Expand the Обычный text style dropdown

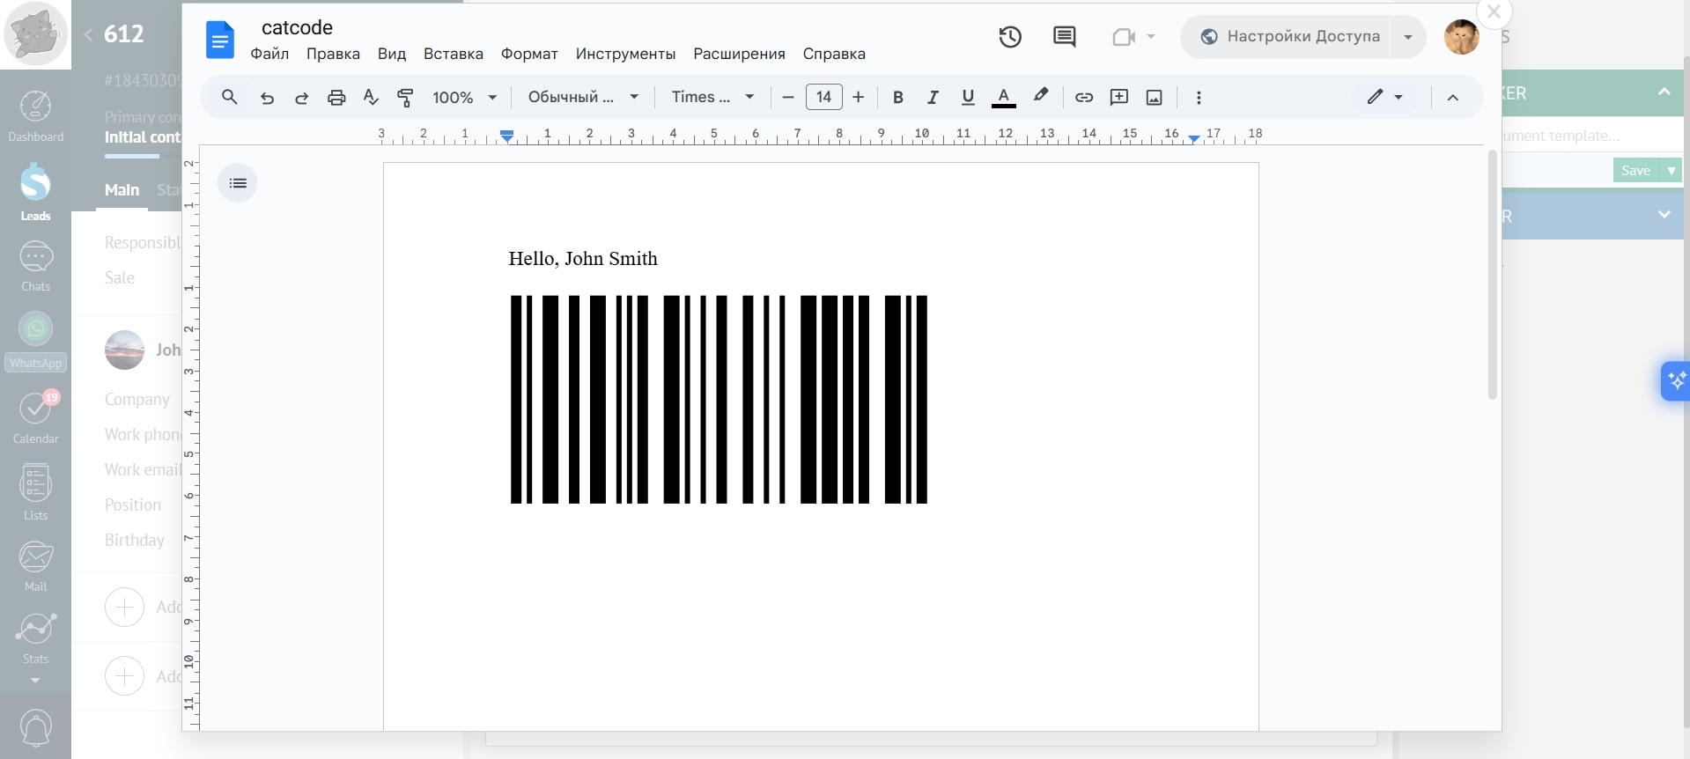coord(582,98)
